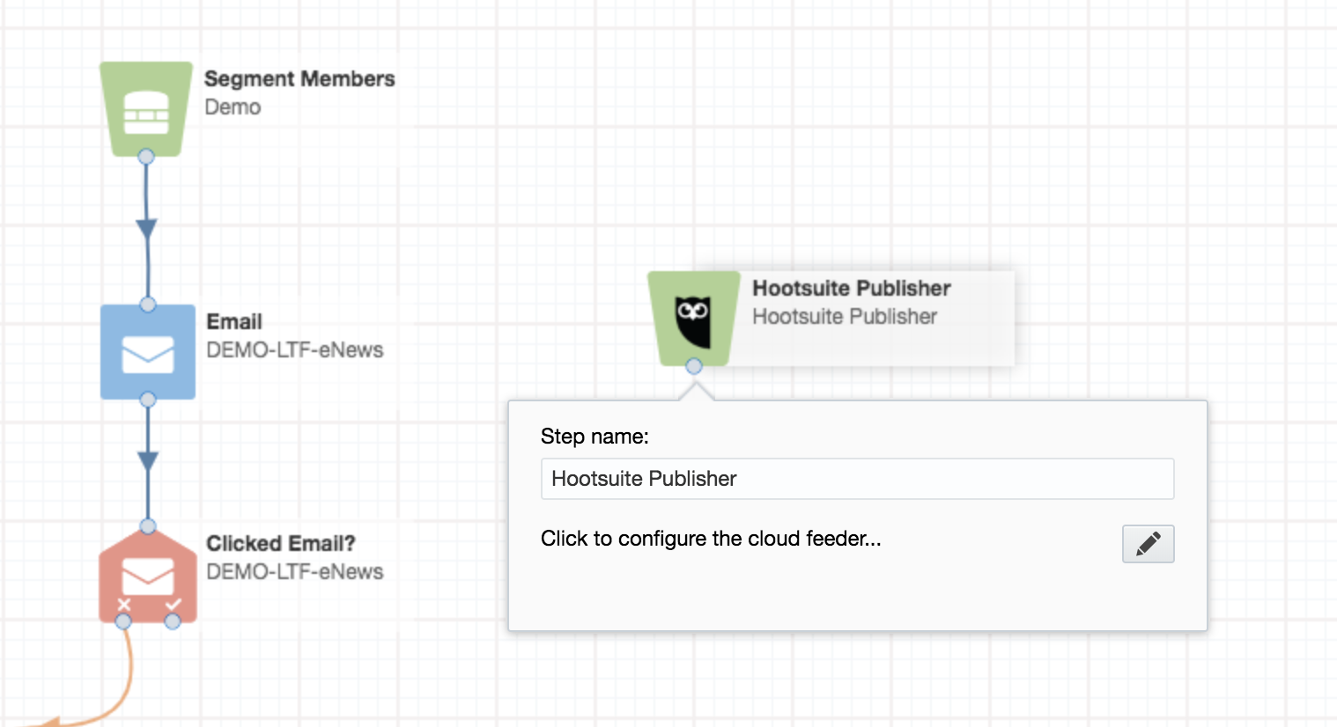Viewport: 1337px width, 727px height.
Task: Select the Clicked Email decision step icon
Action: (x=148, y=577)
